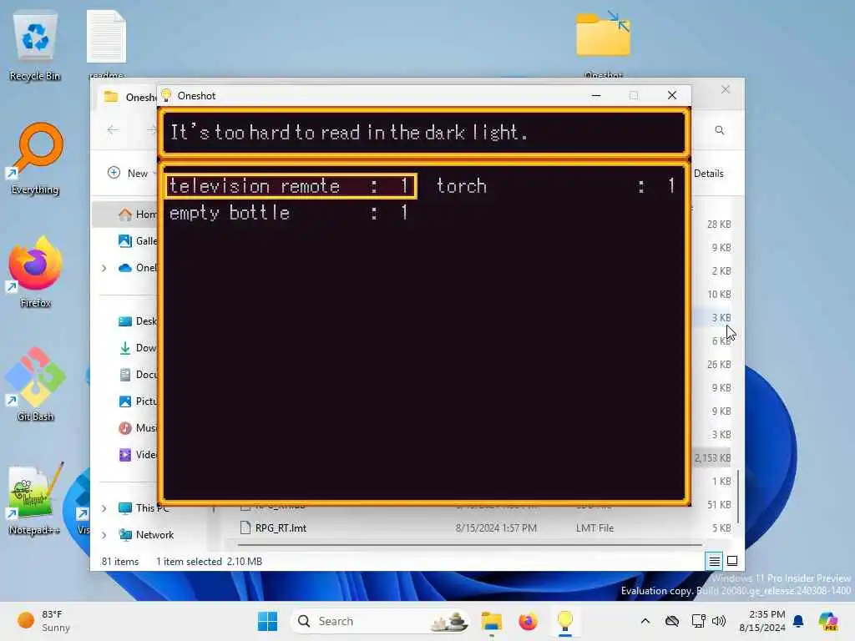Open Desktop folder in Explorer sidebar

coord(138,321)
